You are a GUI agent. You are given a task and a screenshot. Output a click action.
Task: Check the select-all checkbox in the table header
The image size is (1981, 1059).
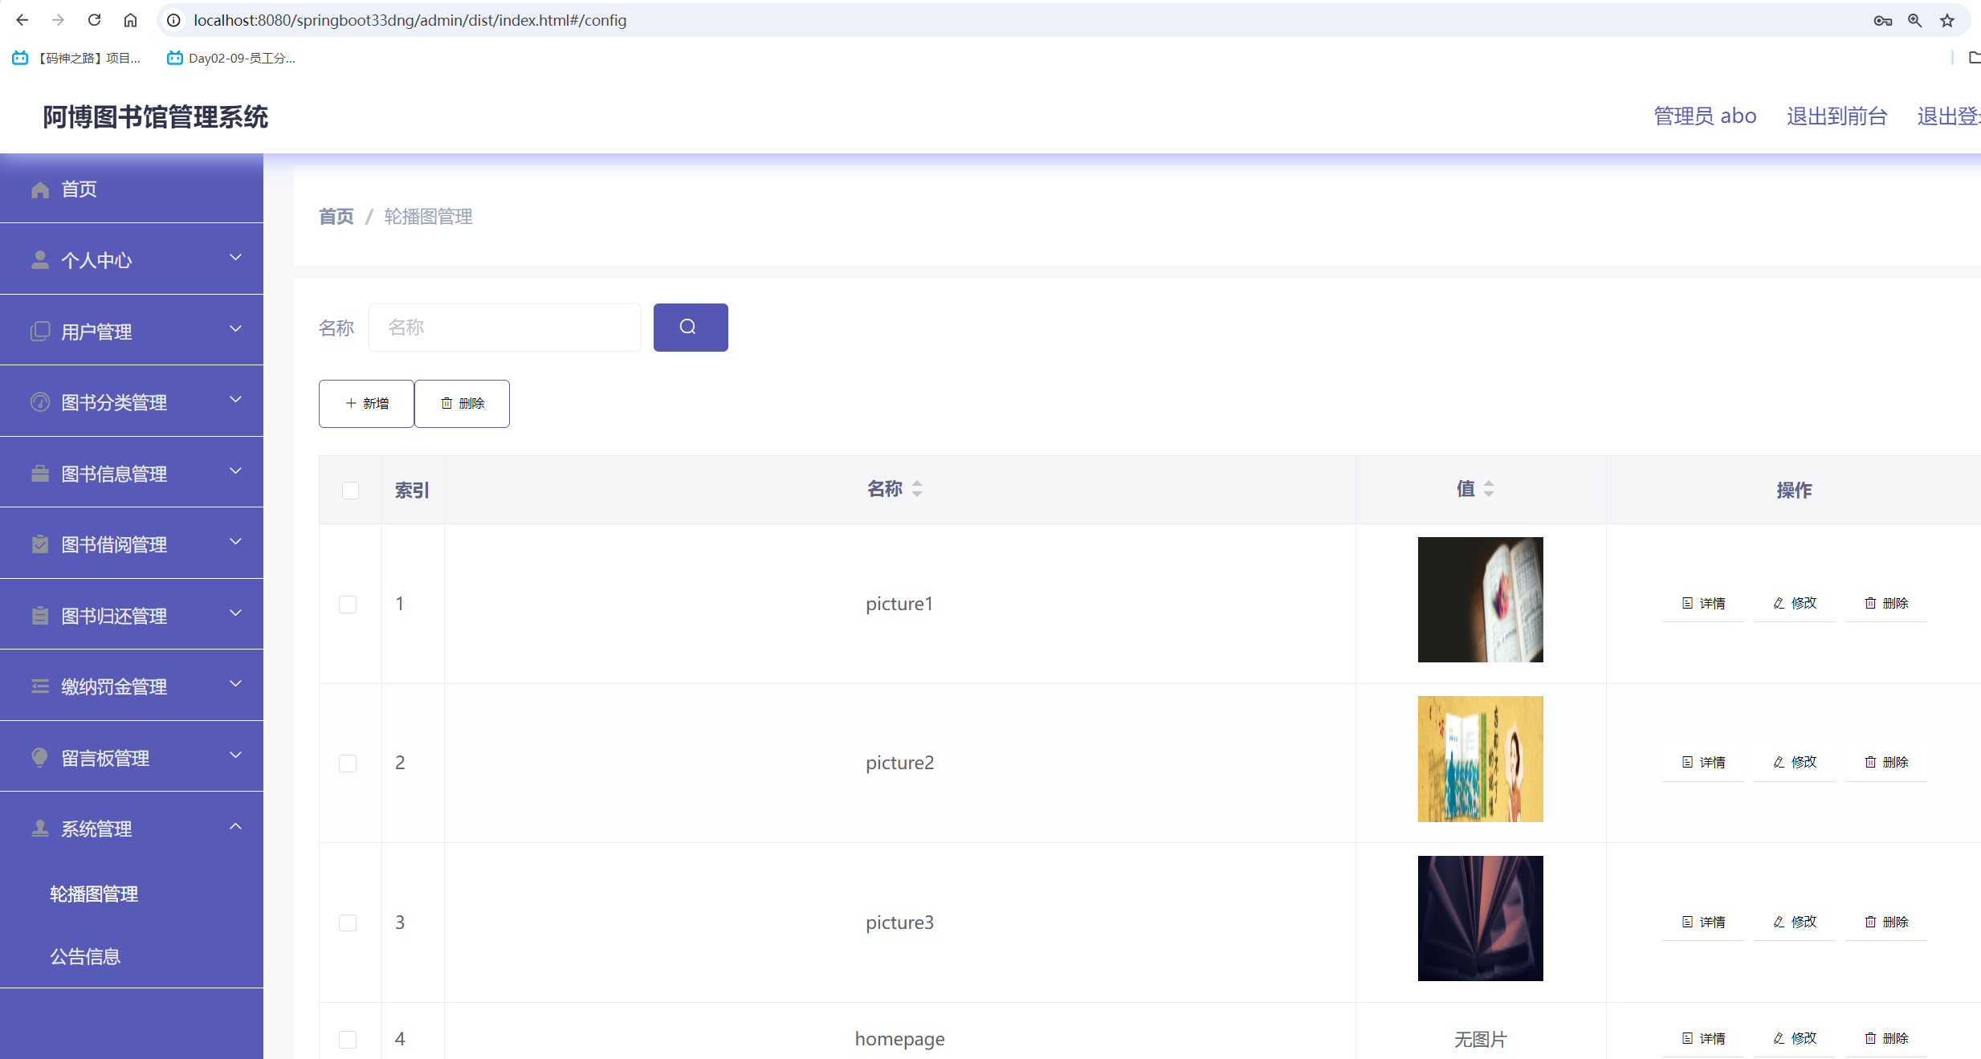point(350,490)
